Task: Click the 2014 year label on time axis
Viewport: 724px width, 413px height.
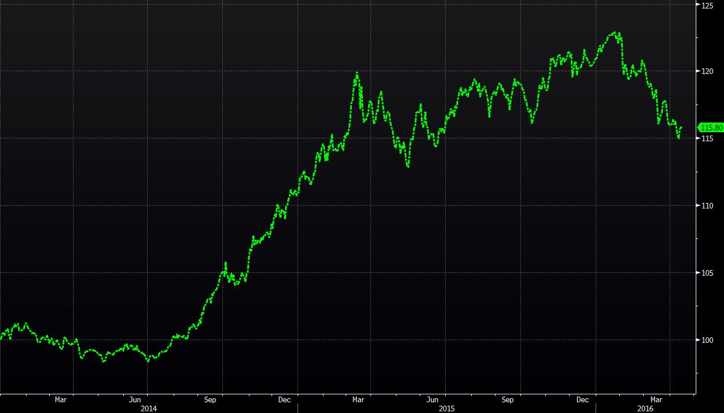Action: 149,408
